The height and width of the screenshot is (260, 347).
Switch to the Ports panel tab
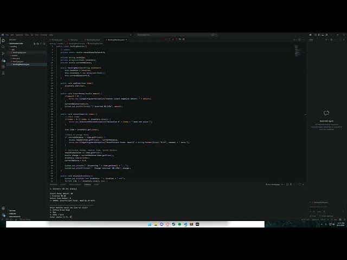click(97, 185)
